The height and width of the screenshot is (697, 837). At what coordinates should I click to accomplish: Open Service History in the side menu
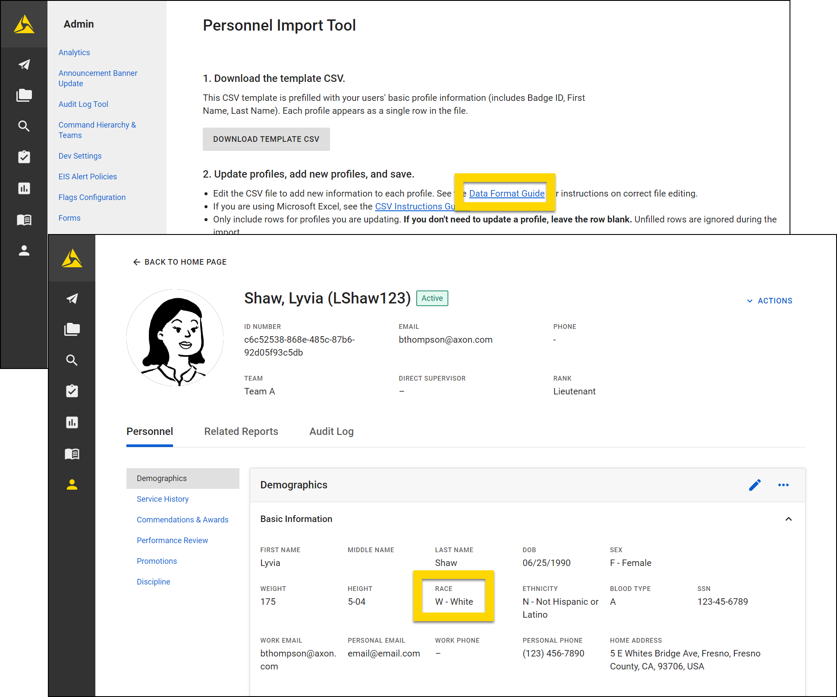pyautogui.click(x=162, y=499)
